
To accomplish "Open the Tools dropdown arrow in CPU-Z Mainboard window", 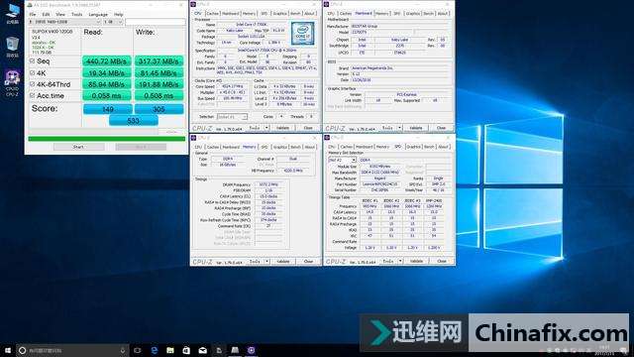I will click(399, 128).
